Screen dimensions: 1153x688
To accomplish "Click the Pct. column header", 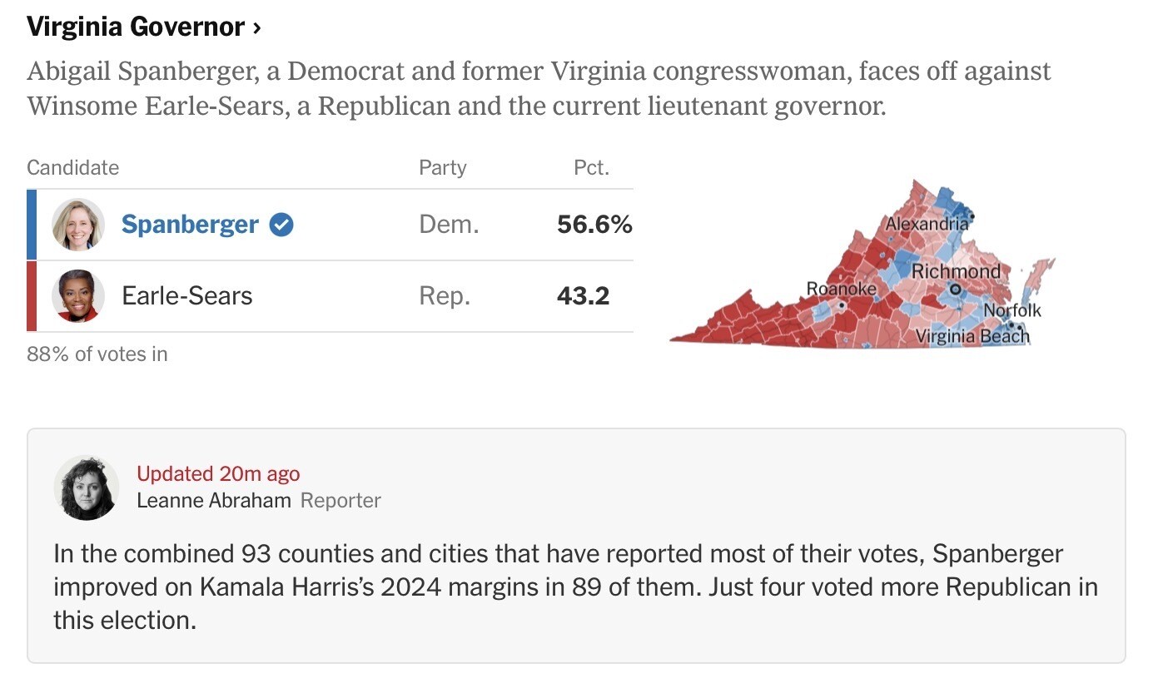I will point(592,168).
